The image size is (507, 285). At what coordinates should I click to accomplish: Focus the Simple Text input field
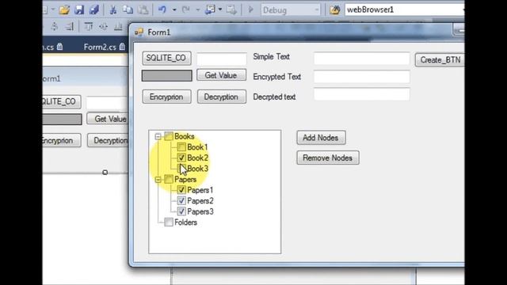361,59
